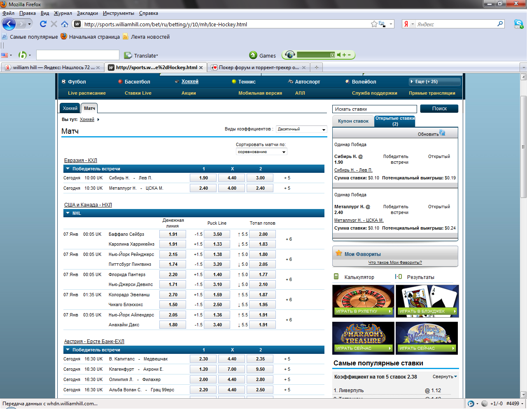This screenshot has height=409, width=527.
Task: Click the Games toolbar icon
Action: 253,55
